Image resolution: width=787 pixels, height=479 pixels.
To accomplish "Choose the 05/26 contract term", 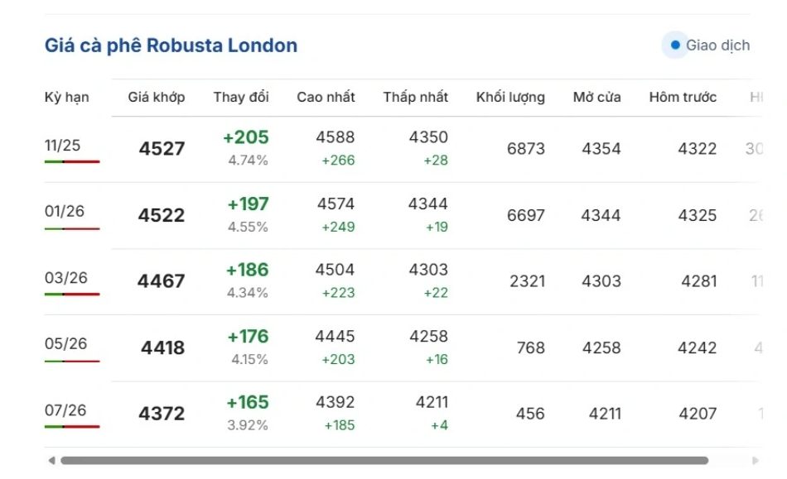I will pyautogui.click(x=65, y=343).
